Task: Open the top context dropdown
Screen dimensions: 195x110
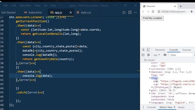Action: [157, 55]
